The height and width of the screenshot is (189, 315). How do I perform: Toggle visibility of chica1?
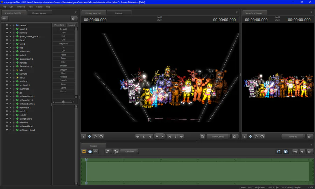tap(7, 40)
